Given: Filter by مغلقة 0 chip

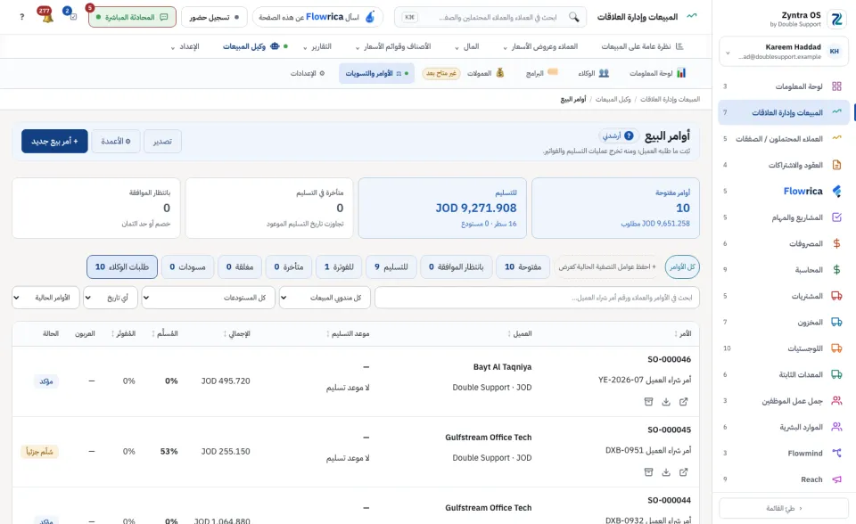Looking at the screenshot, I should 240,267.
